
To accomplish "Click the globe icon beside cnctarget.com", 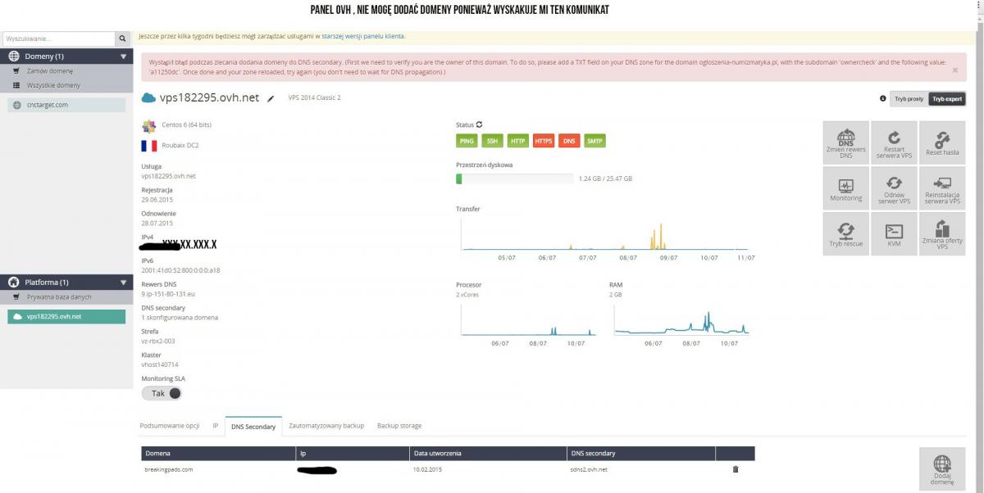I will coord(17,105).
